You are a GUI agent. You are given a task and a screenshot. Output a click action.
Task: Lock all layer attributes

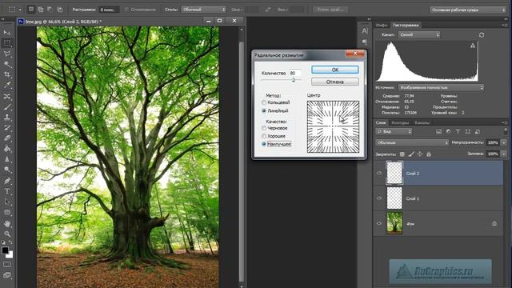[429, 154]
